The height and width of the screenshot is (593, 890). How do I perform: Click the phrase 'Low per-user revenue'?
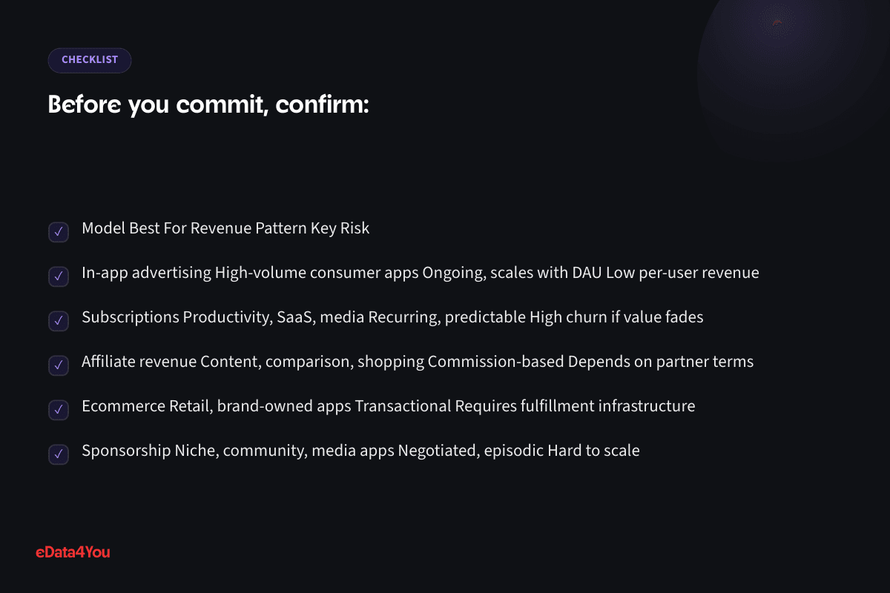click(682, 273)
